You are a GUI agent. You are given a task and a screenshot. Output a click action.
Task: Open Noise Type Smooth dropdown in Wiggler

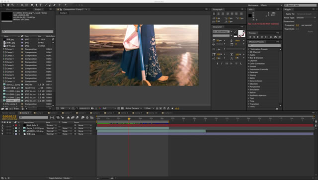pos(306,18)
